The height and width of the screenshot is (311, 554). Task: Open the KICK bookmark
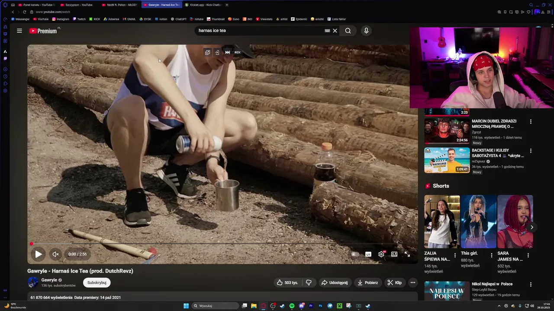point(94,19)
